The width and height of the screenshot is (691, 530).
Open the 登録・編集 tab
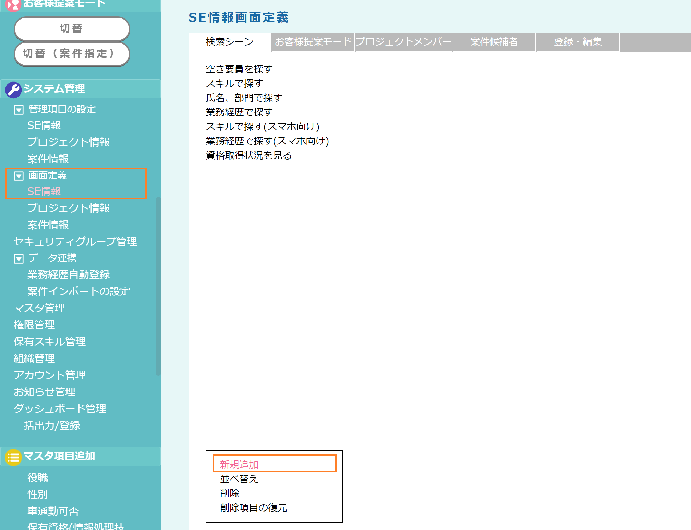pos(578,42)
